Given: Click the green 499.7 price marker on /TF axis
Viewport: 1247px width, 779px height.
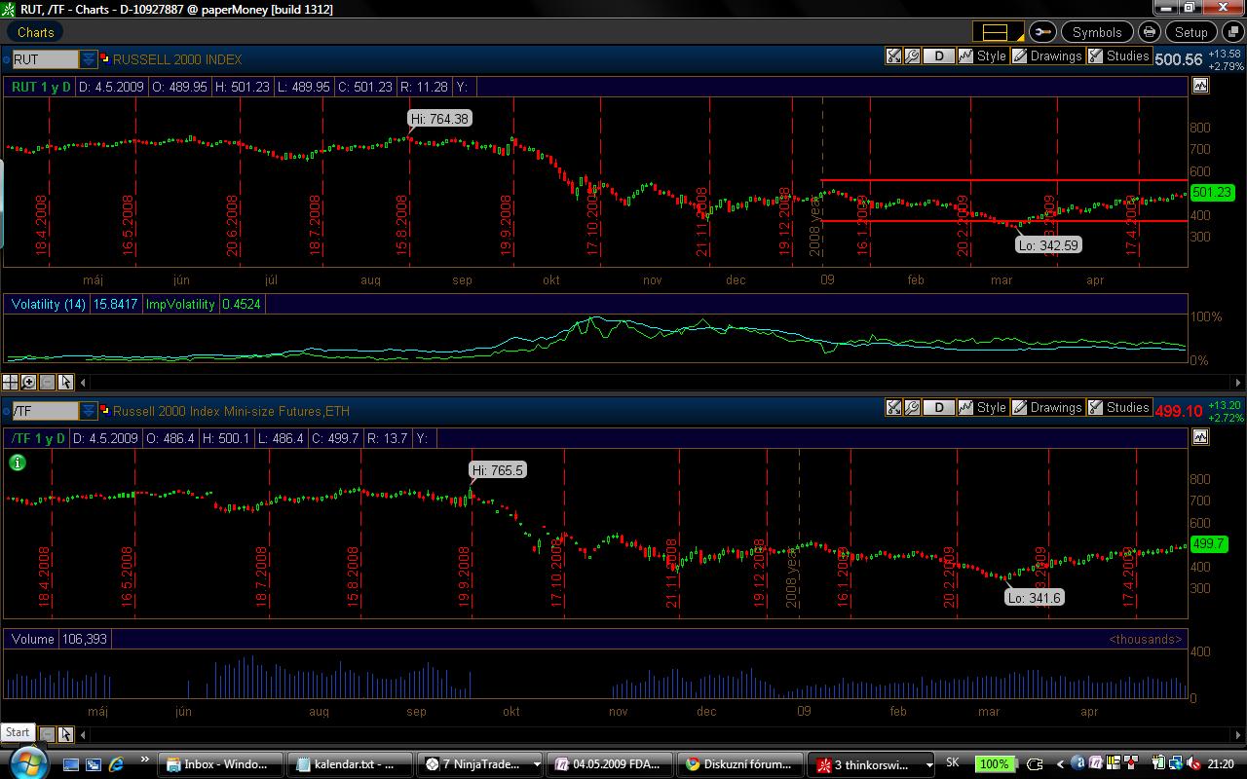Looking at the screenshot, I should coord(1208,544).
